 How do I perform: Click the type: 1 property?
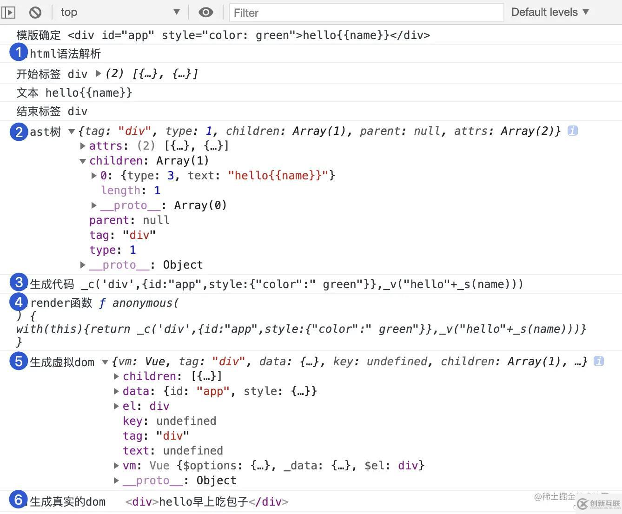tap(112, 250)
